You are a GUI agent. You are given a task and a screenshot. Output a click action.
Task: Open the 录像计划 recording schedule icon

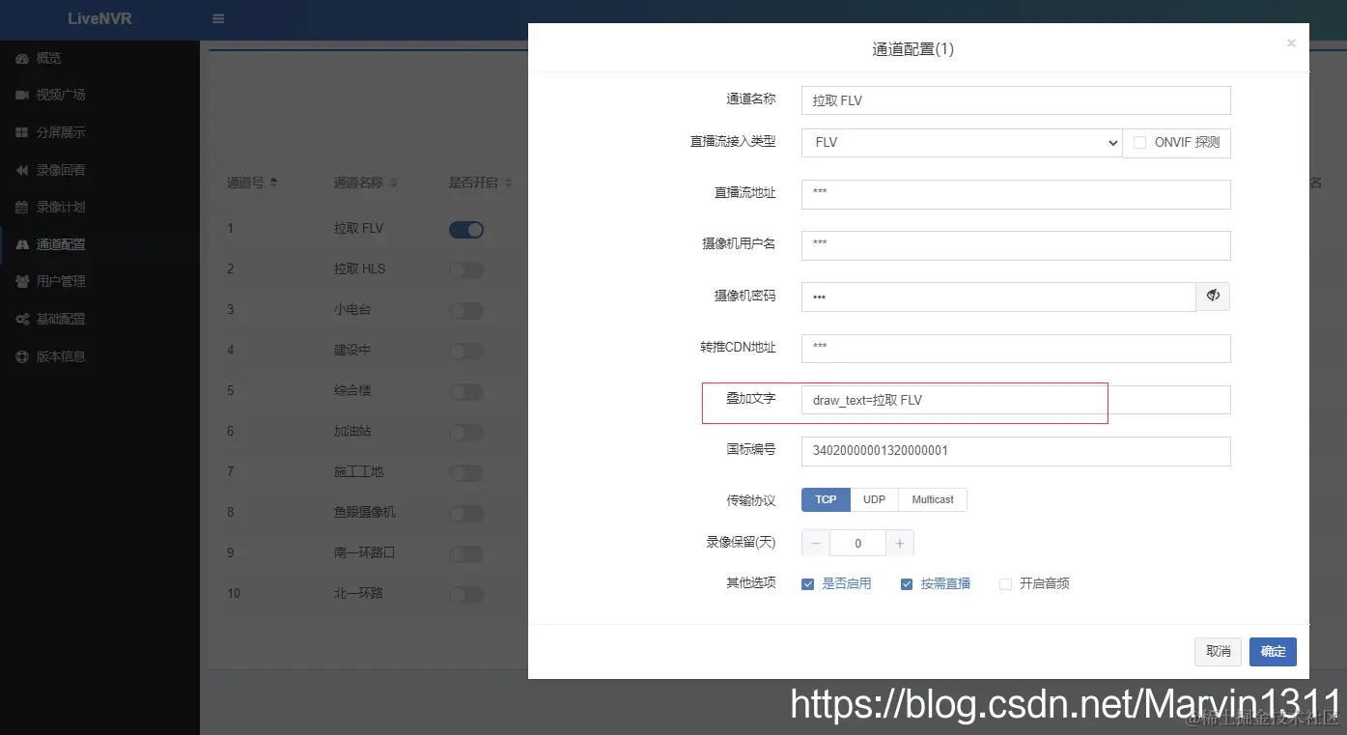click(22, 207)
